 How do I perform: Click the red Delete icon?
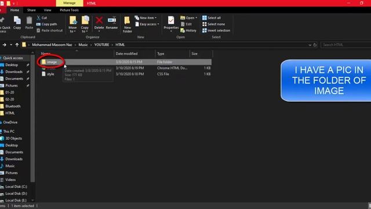[99, 20]
